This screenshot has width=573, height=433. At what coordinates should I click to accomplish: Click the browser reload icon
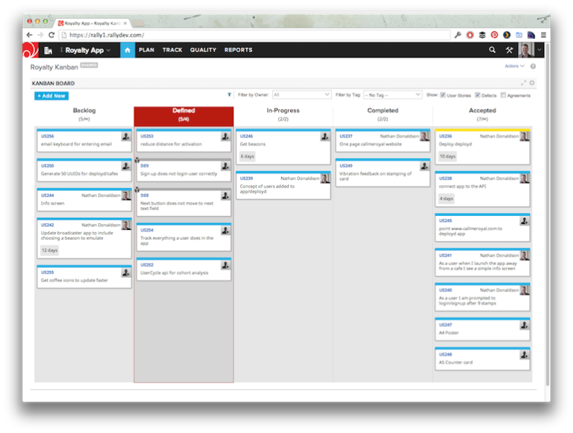tap(51, 35)
